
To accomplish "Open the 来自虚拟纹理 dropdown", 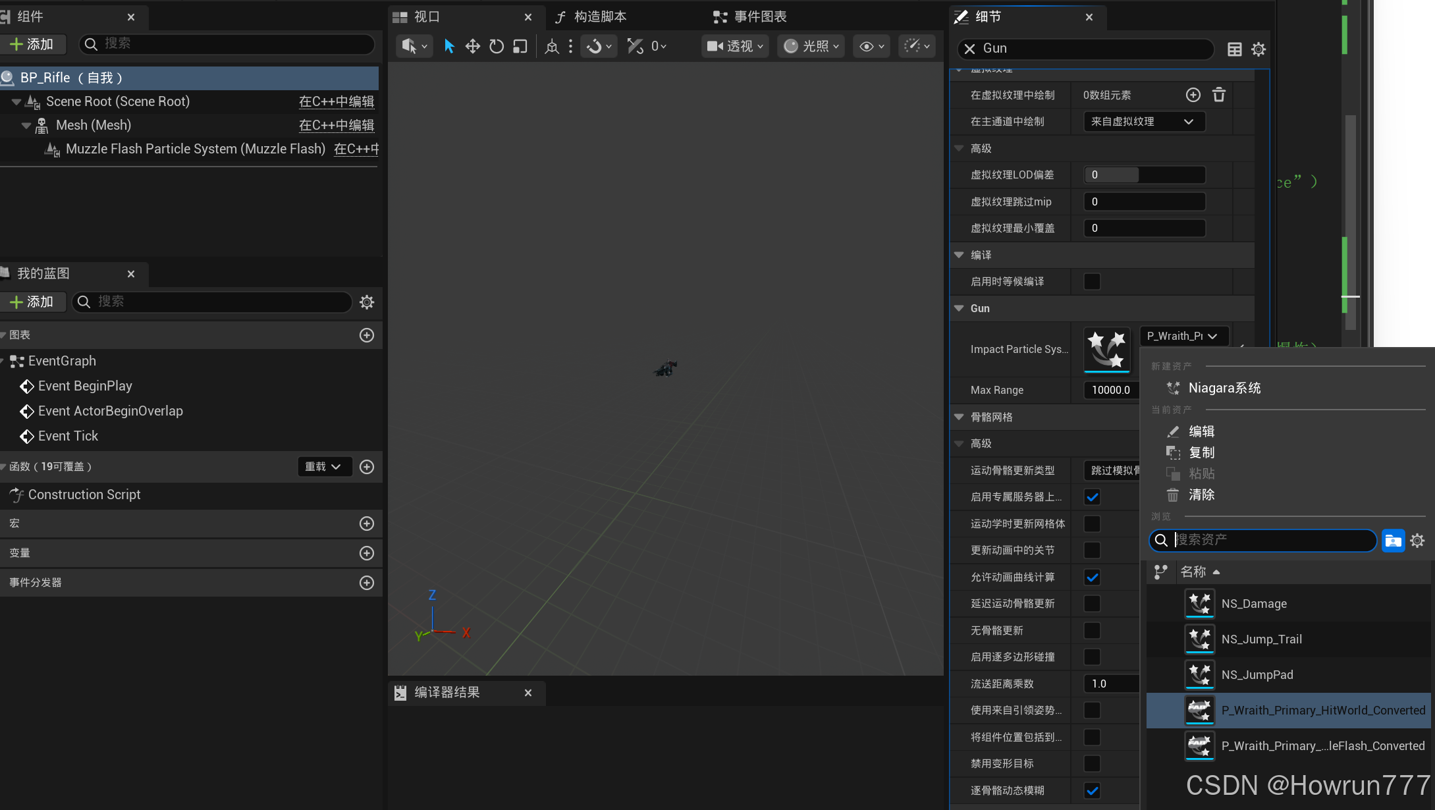I will [x=1144, y=122].
